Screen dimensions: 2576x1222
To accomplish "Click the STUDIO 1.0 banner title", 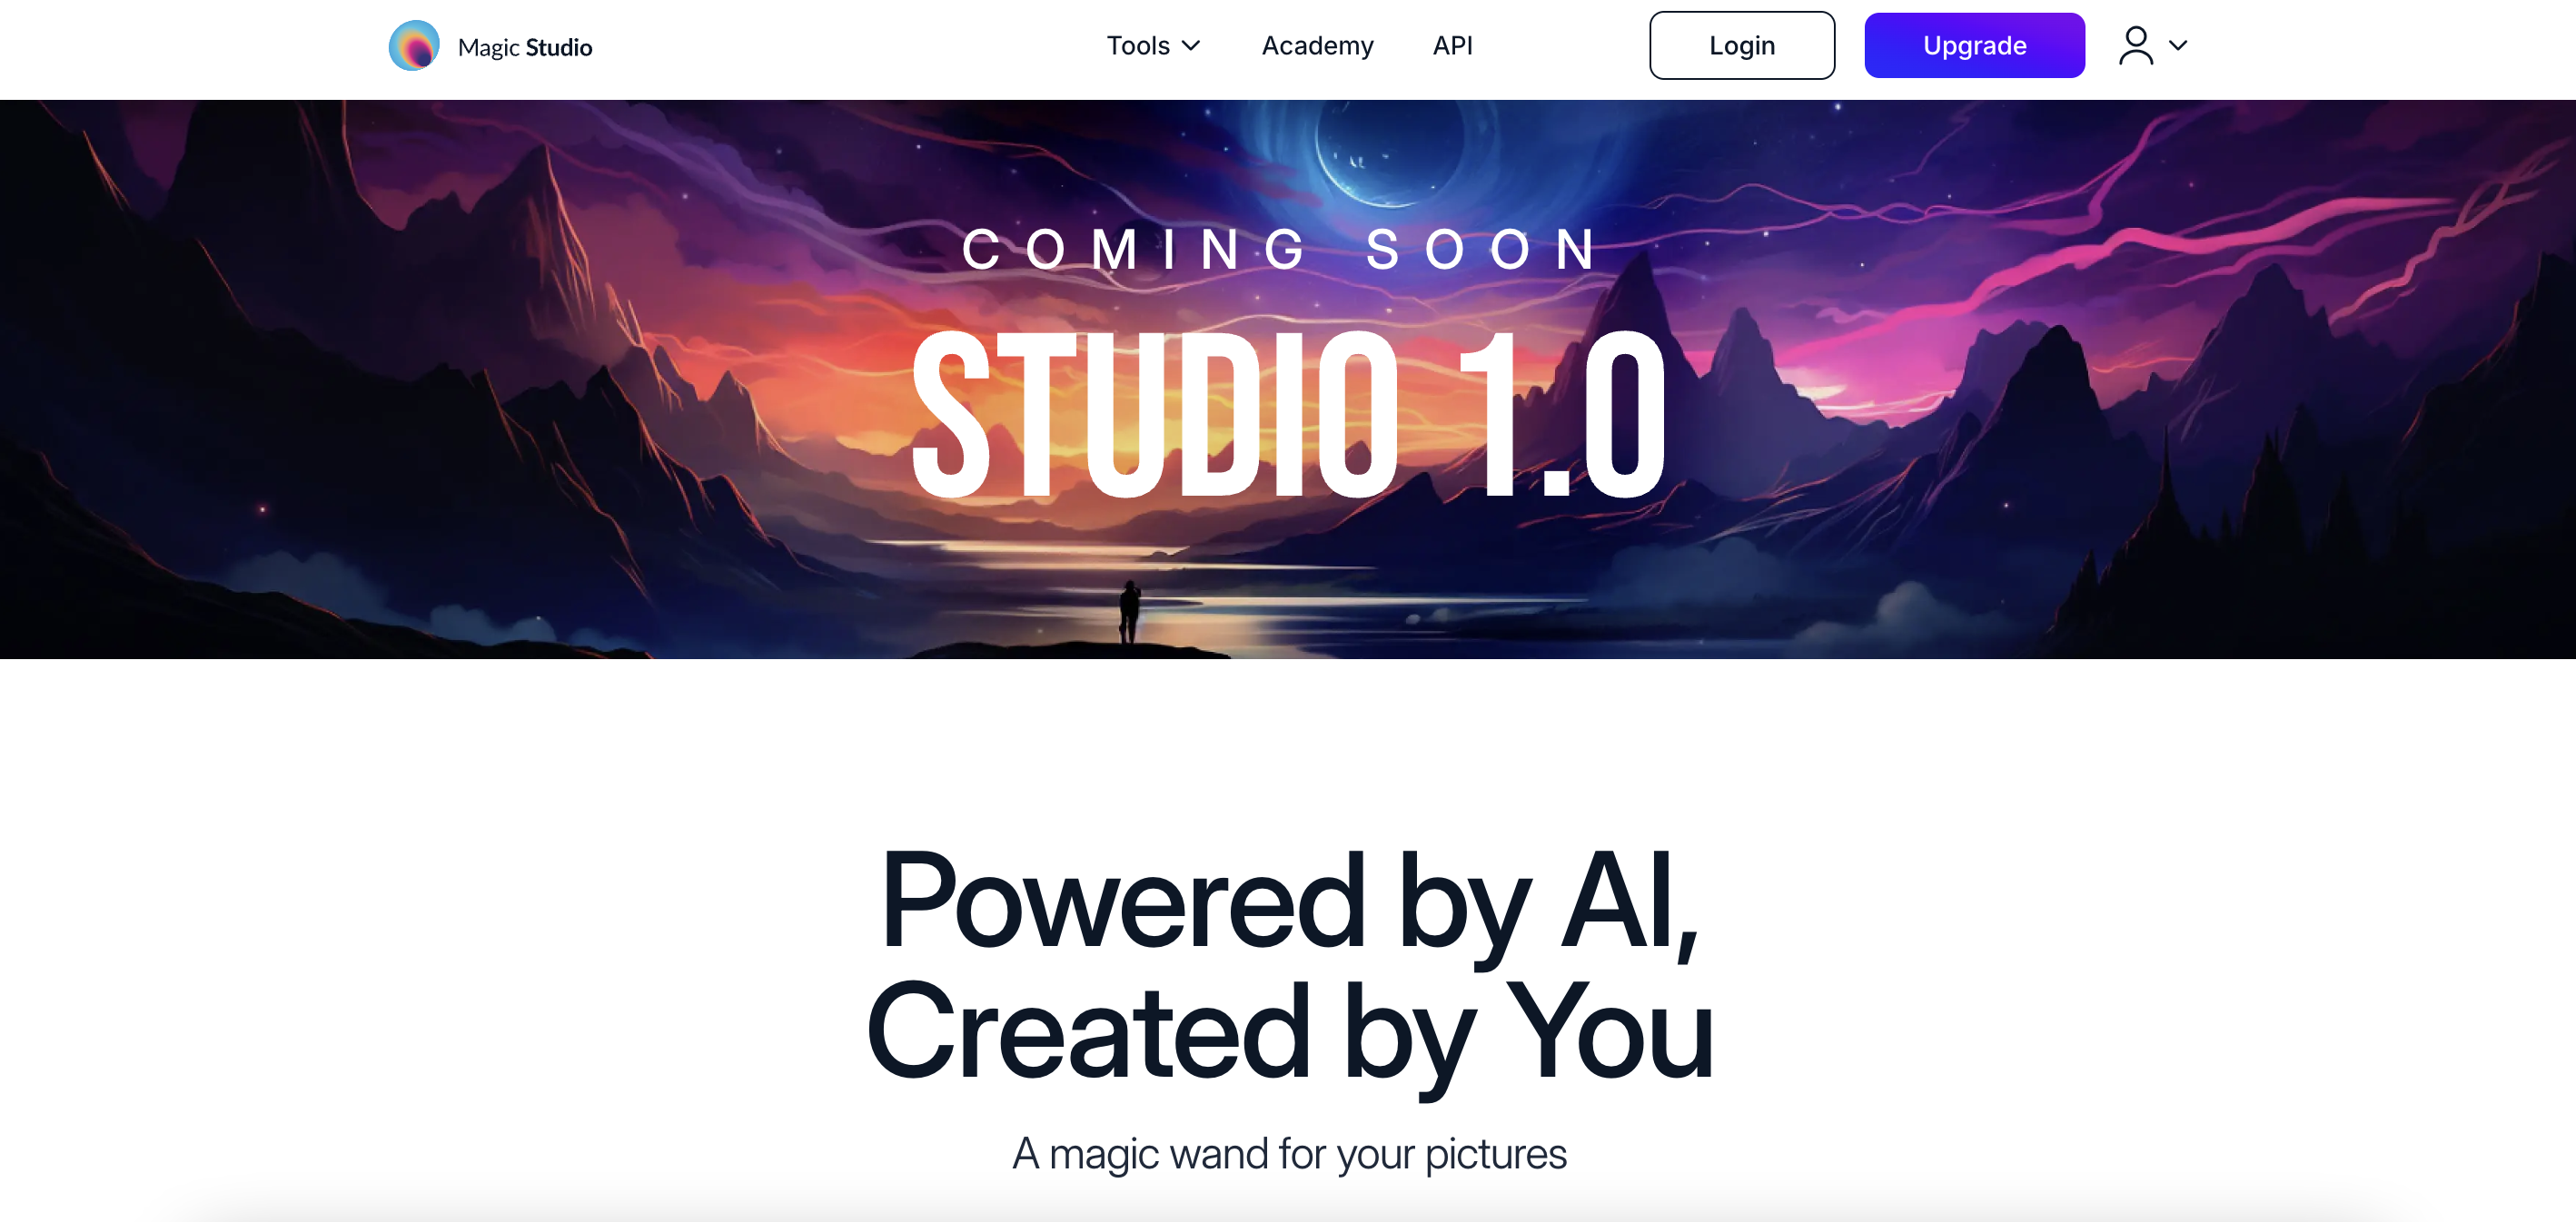I will 1289,415.
